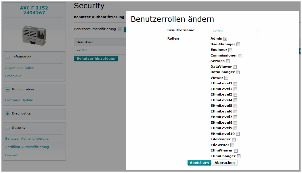Go to Firmware Update page
The image size is (302, 173).
(19, 100)
